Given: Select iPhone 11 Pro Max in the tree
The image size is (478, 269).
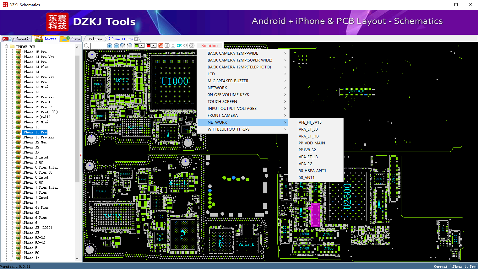Looking at the screenshot, I should pos(38,137).
